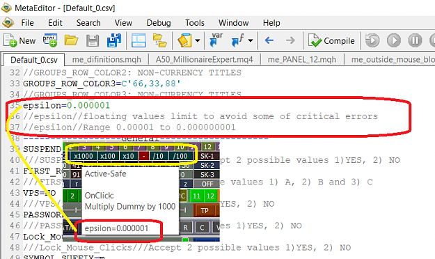Image resolution: width=435 pixels, height=259 pixels.
Task: Click line 33 GROUPS_ROW_COLOR3 value
Action: tap(150, 84)
